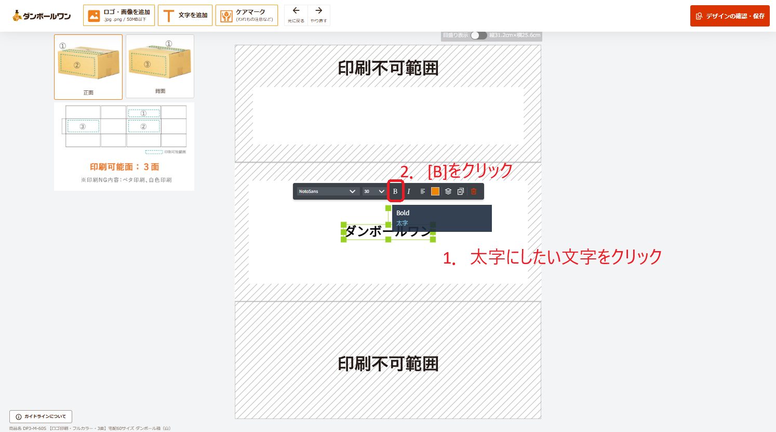Image resolution: width=776 pixels, height=432 pixels.
Task: Click デザインの確認・保存 button
Action: click(730, 16)
